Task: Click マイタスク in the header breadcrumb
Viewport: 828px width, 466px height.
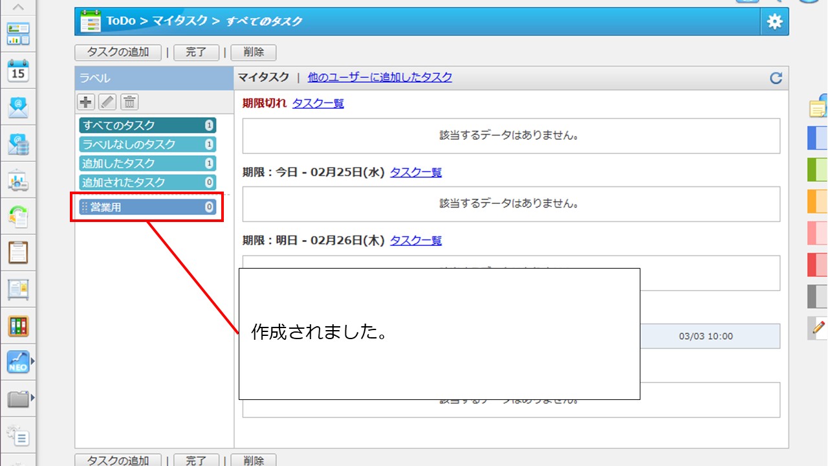Action: click(180, 21)
